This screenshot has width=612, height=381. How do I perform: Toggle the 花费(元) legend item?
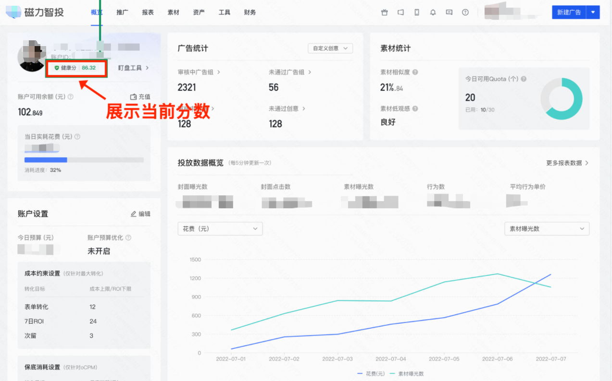click(371, 373)
